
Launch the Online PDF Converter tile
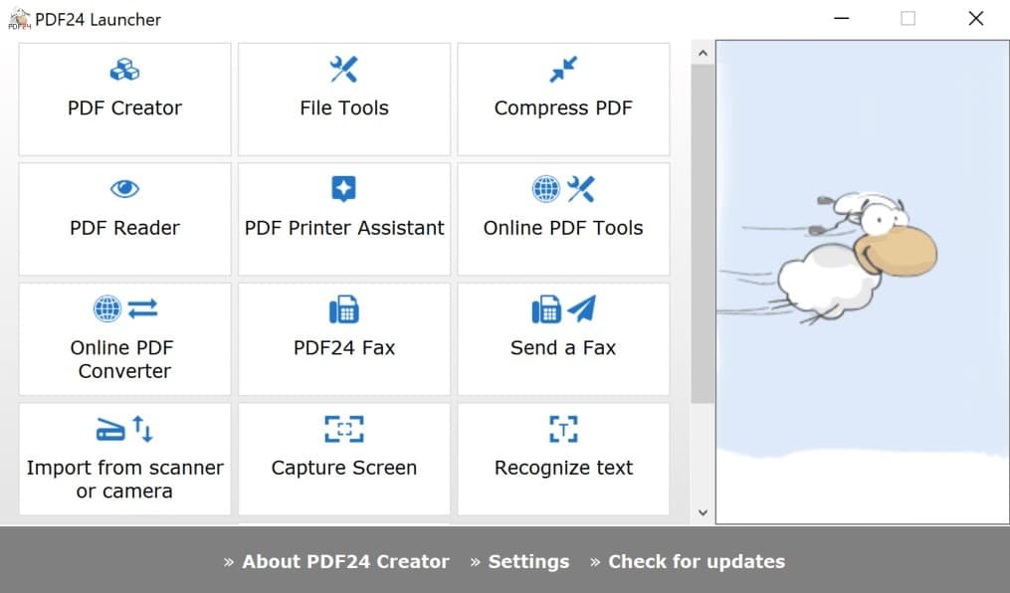tap(125, 338)
